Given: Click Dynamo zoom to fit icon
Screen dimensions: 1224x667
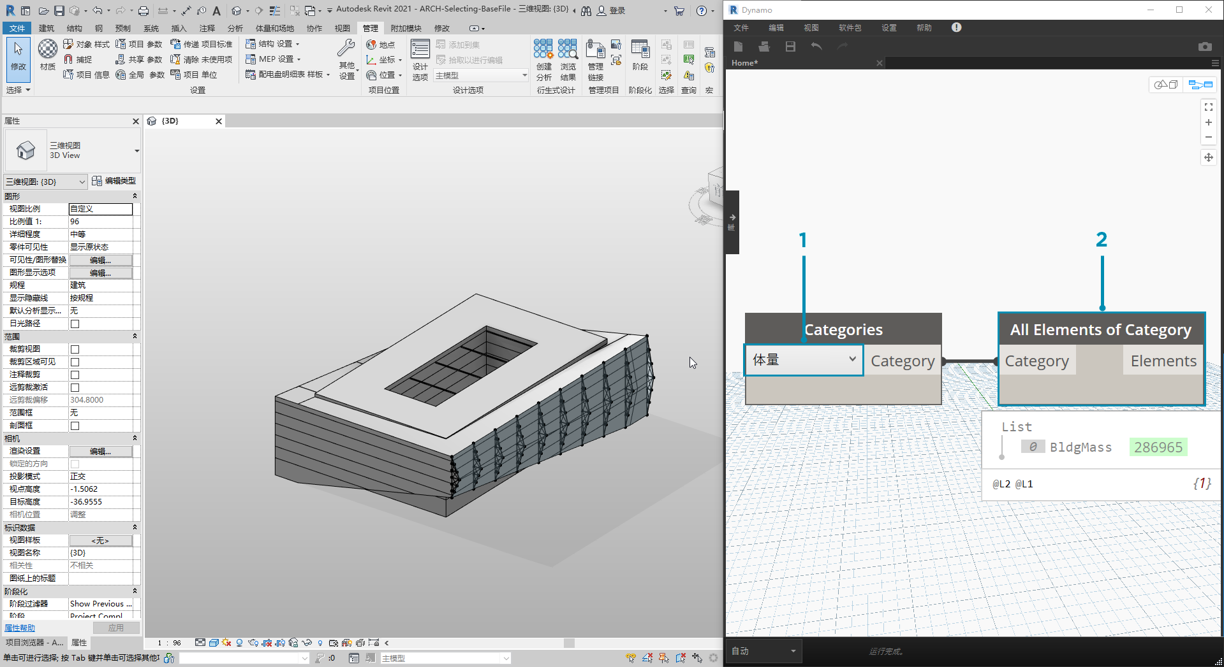Looking at the screenshot, I should 1208,107.
